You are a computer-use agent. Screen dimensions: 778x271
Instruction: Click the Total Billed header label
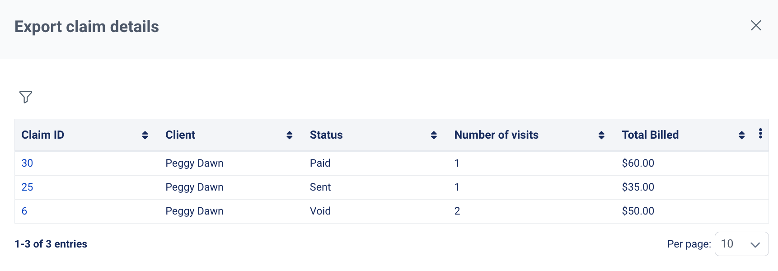coord(650,135)
